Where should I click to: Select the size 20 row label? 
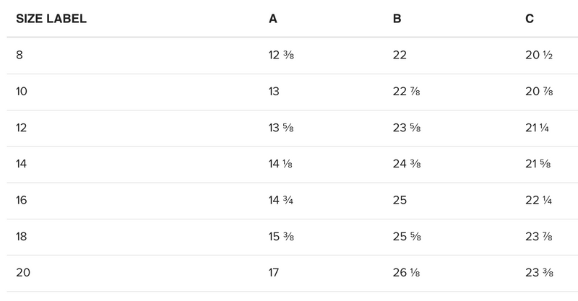(x=22, y=273)
